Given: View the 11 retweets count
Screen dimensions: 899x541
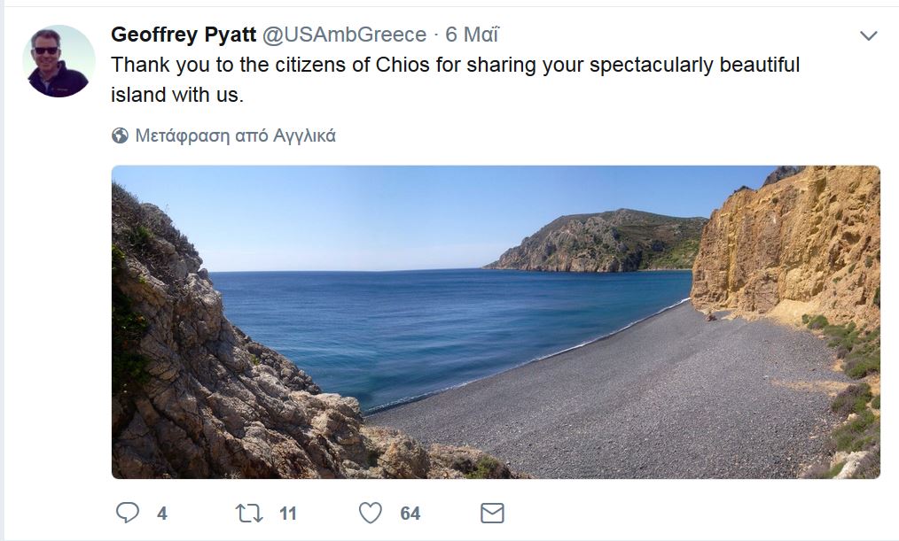Looking at the screenshot, I should [x=288, y=514].
